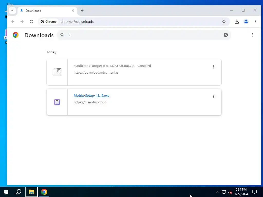Click the Today date heading
The height and width of the screenshot is (197, 263).
click(51, 52)
